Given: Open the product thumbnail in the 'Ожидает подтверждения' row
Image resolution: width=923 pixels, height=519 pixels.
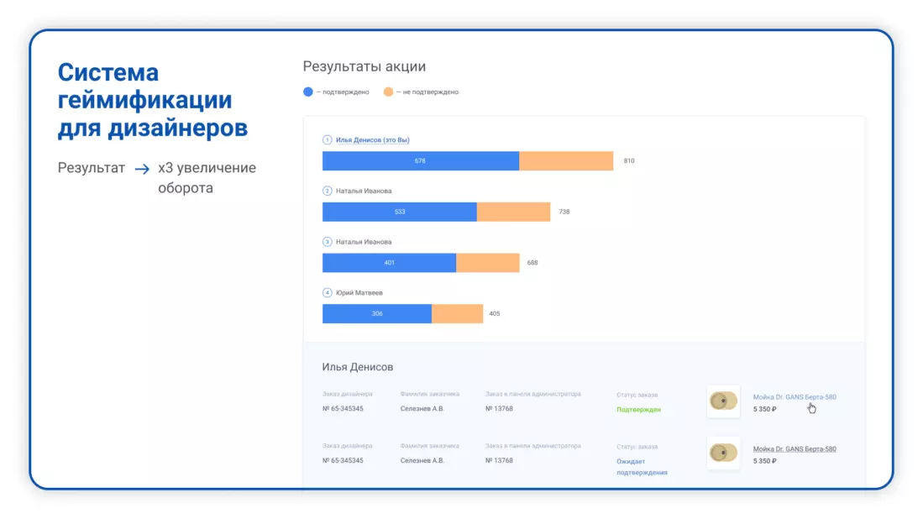Looking at the screenshot, I should click(x=723, y=453).
